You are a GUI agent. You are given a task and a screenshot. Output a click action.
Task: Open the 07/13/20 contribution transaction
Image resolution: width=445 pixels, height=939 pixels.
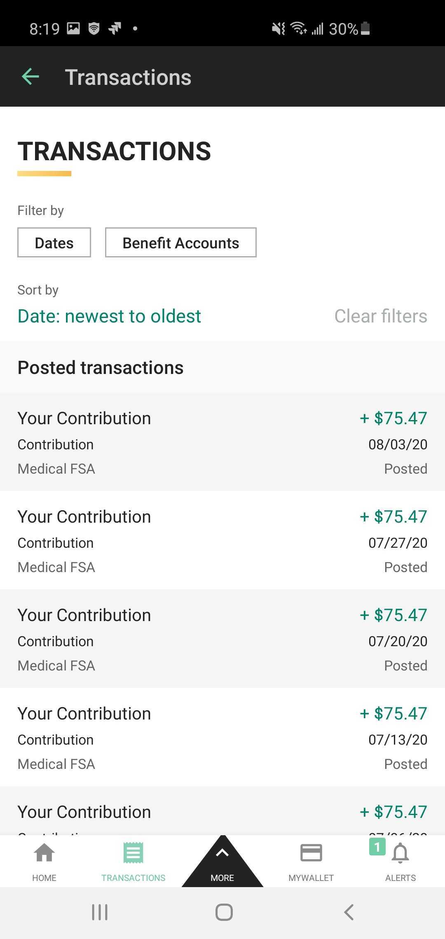[x=222, y=737]
